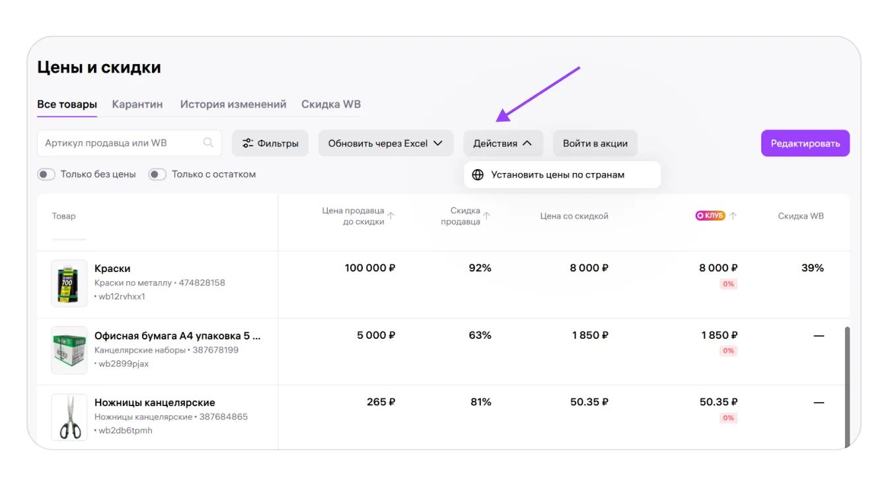Image resolution: width=888 pixels, height=486 pixels.
Task: Sort by seller price before discount arrow
Action: pos(390,216)
